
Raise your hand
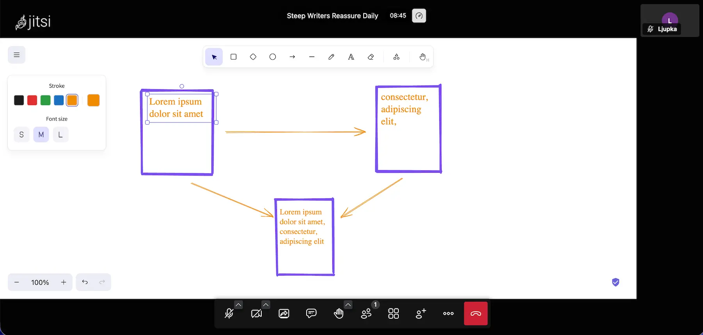339,314
